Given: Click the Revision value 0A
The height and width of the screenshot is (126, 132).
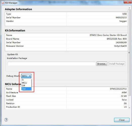Looking at the screenshot, I should click(125, 103).
